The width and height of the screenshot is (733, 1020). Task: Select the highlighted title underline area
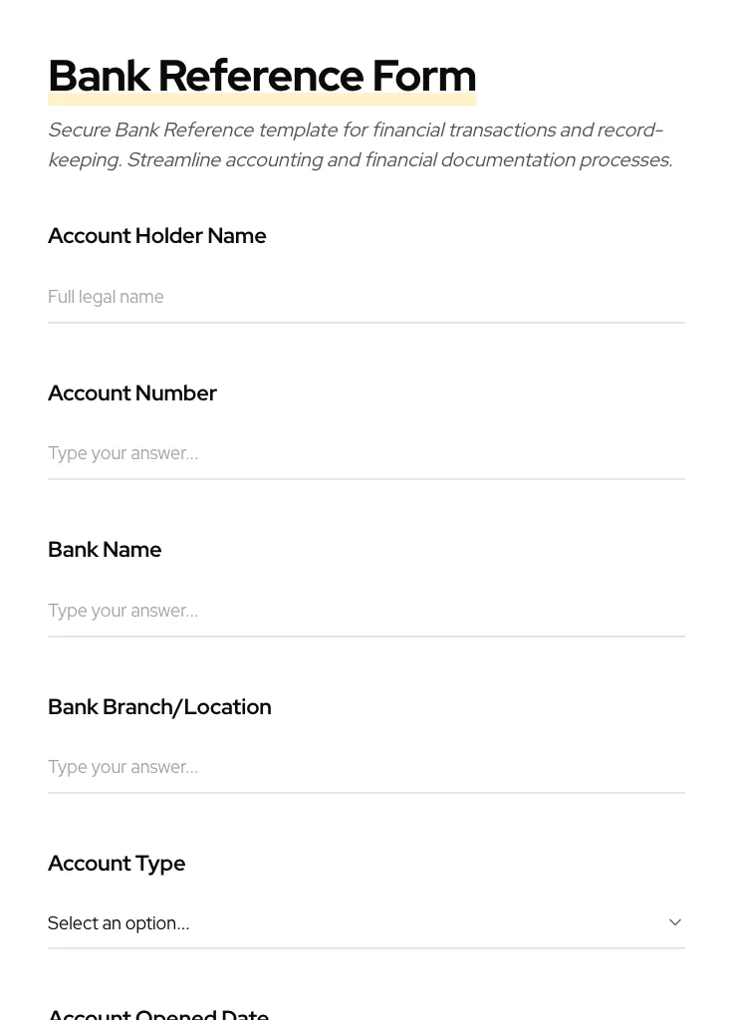pyautogui.click(x=262, y=97)
